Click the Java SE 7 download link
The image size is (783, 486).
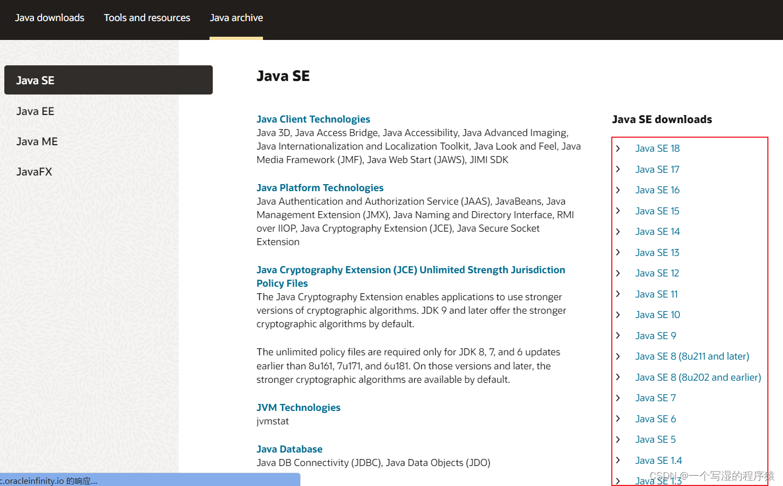click(656, 397)
